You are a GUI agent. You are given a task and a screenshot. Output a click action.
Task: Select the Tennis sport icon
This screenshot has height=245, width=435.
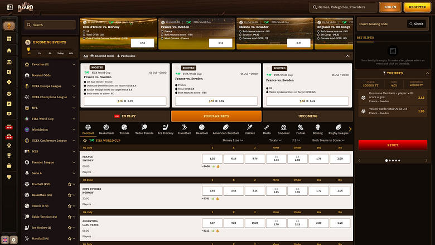pos(124,129)
